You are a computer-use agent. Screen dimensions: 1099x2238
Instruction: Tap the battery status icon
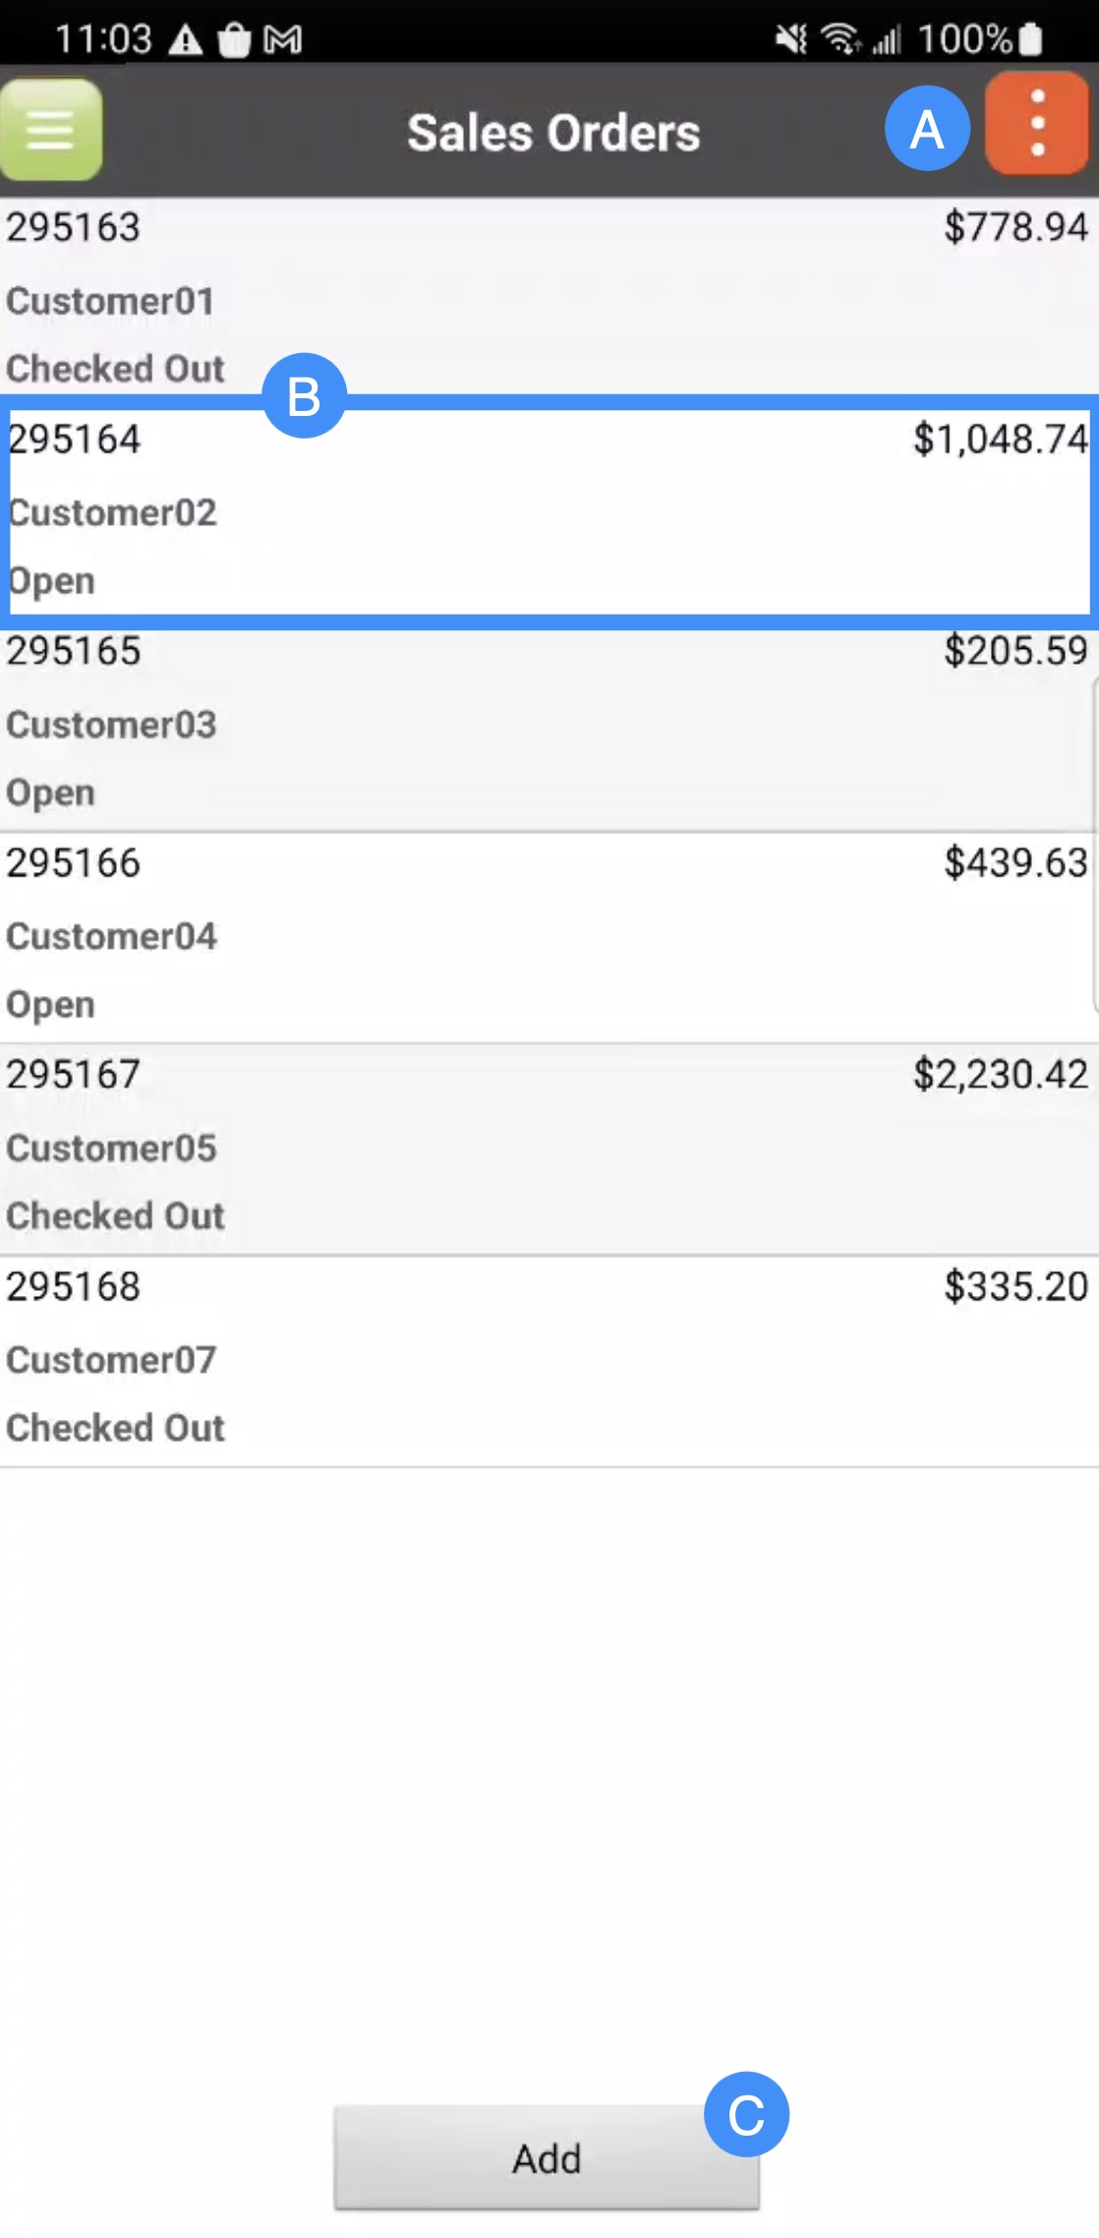click(1030, 39)
